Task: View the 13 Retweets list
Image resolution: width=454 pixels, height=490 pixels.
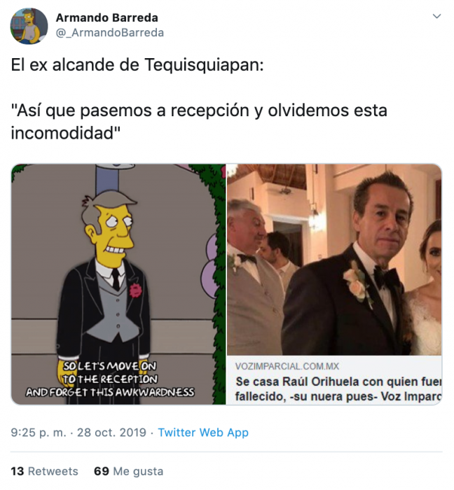Action: (x=44, y=471)
